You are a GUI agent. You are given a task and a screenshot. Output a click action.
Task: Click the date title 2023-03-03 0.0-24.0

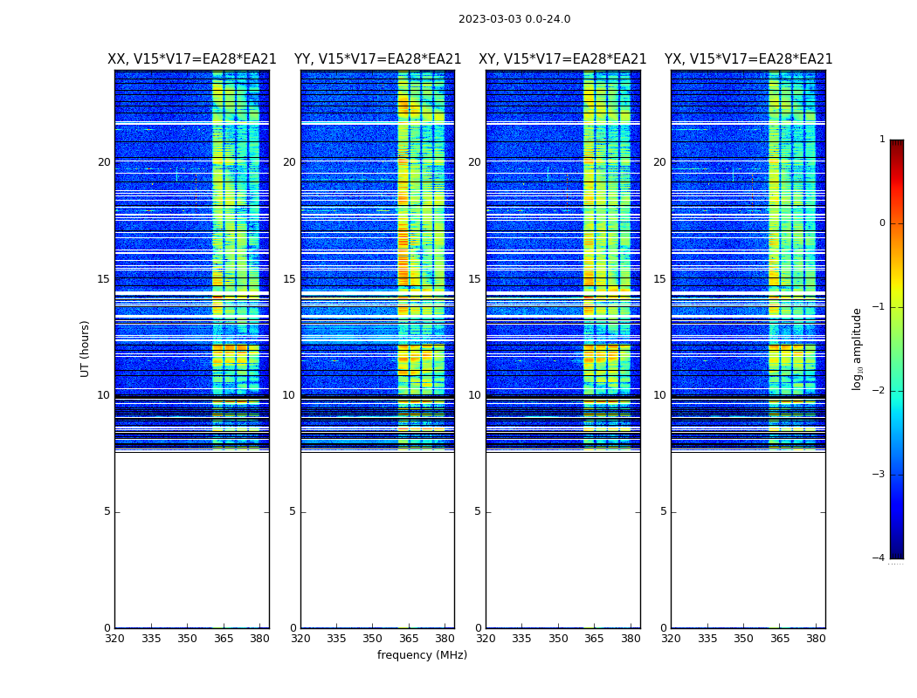click(x=514, y=19)
